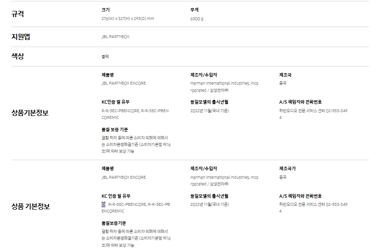Click 제조자/수입자 label in the 제조국가 section
379x250 pixels.
click(204, 169)
